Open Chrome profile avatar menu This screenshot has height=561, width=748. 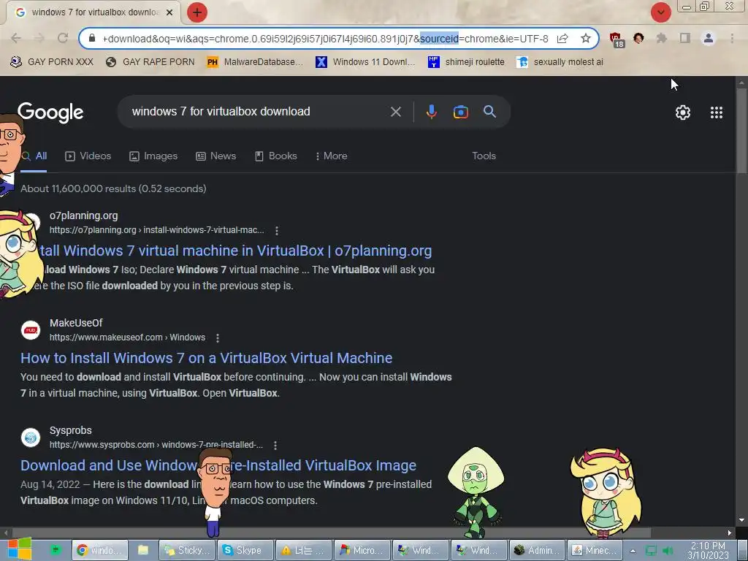(709, 38)
